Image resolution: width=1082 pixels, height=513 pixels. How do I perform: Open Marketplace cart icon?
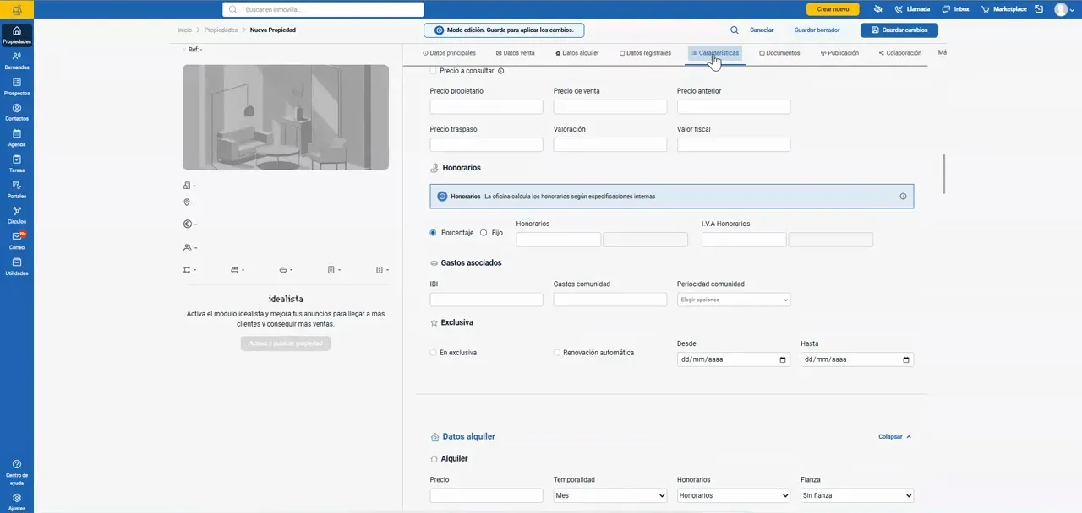(x=1003, y=9)
